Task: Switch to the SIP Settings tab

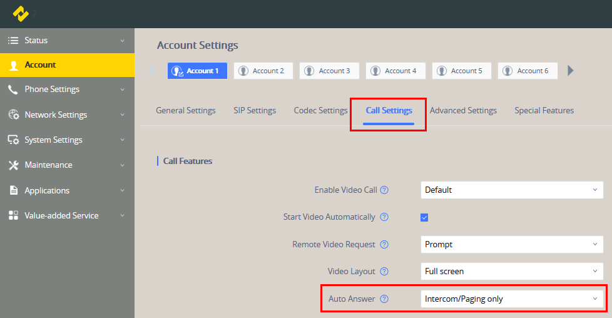Action: tap(255, 111)
